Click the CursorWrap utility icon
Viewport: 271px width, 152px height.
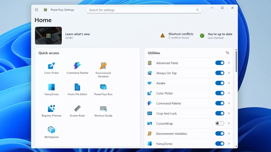150,123
